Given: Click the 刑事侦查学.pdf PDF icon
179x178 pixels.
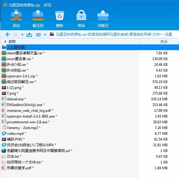Looking at the screenshot, I should 4,168.
